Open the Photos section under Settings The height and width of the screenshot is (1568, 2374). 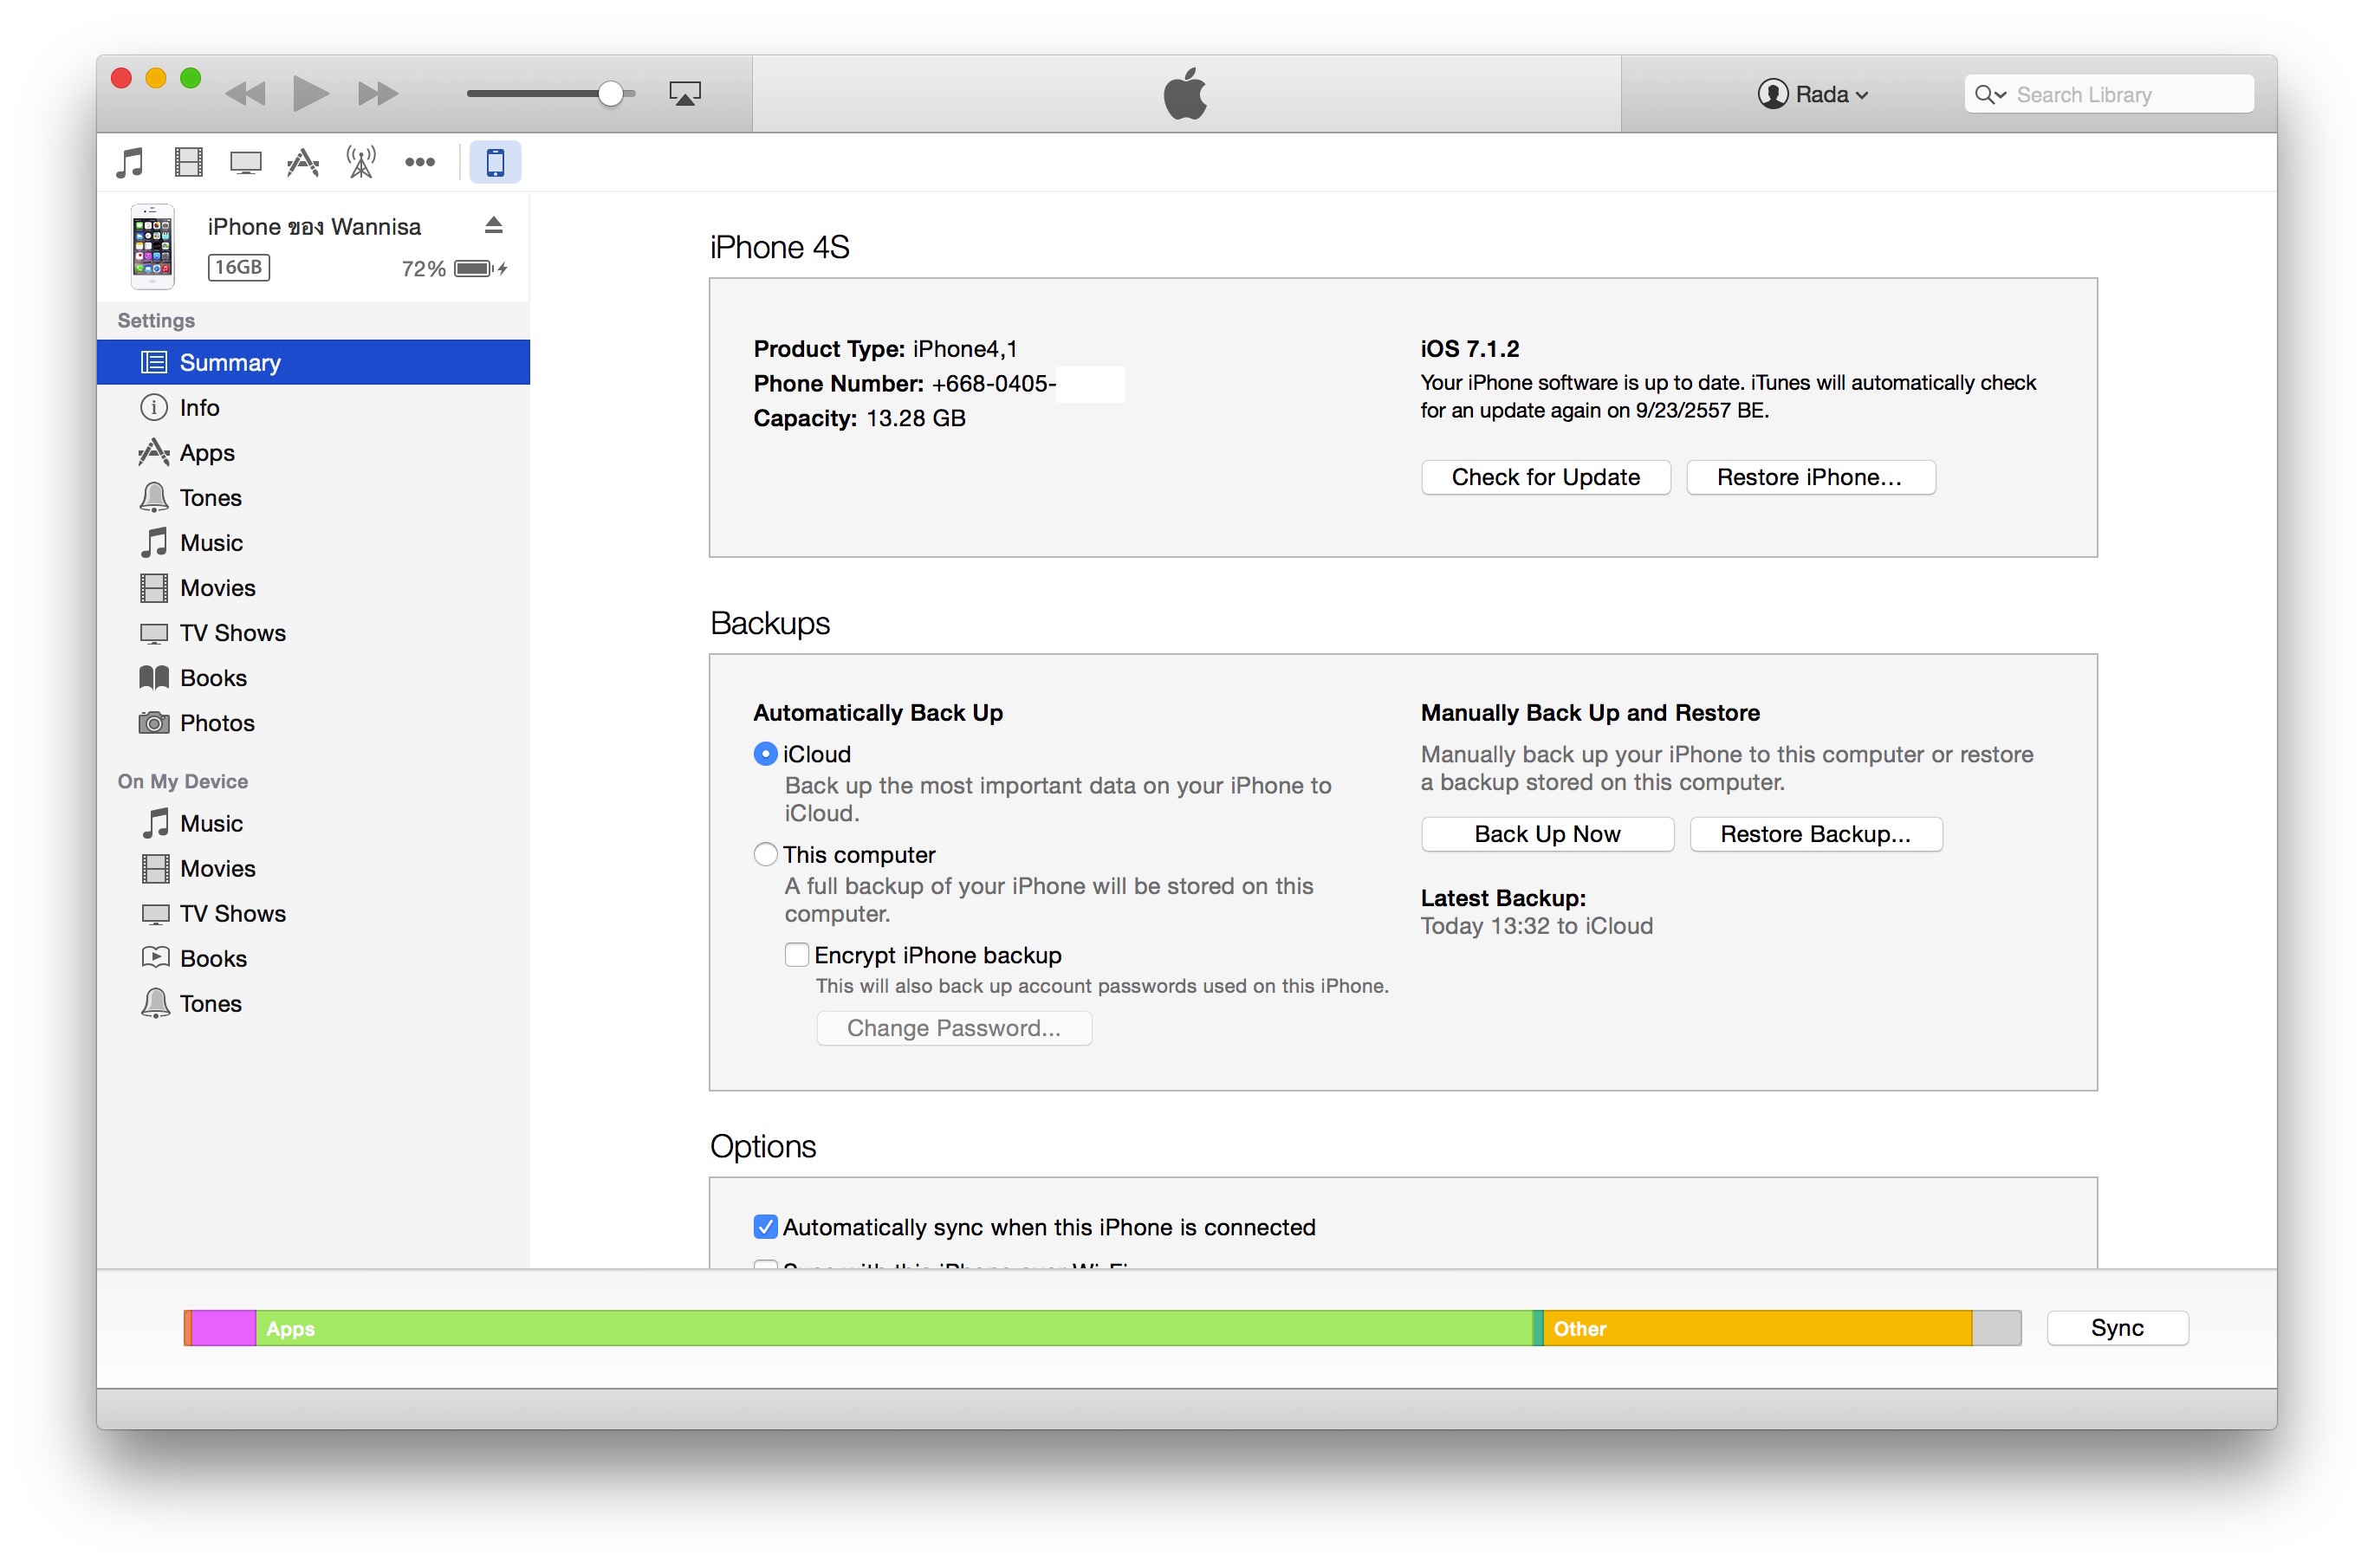pyautogui.click(x=219, y=722)
